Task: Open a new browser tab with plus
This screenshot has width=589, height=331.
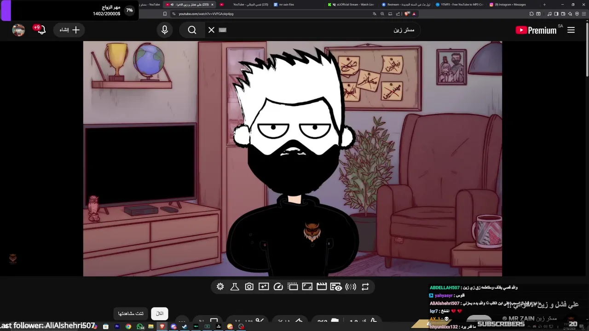Action: tap(544, 5)
